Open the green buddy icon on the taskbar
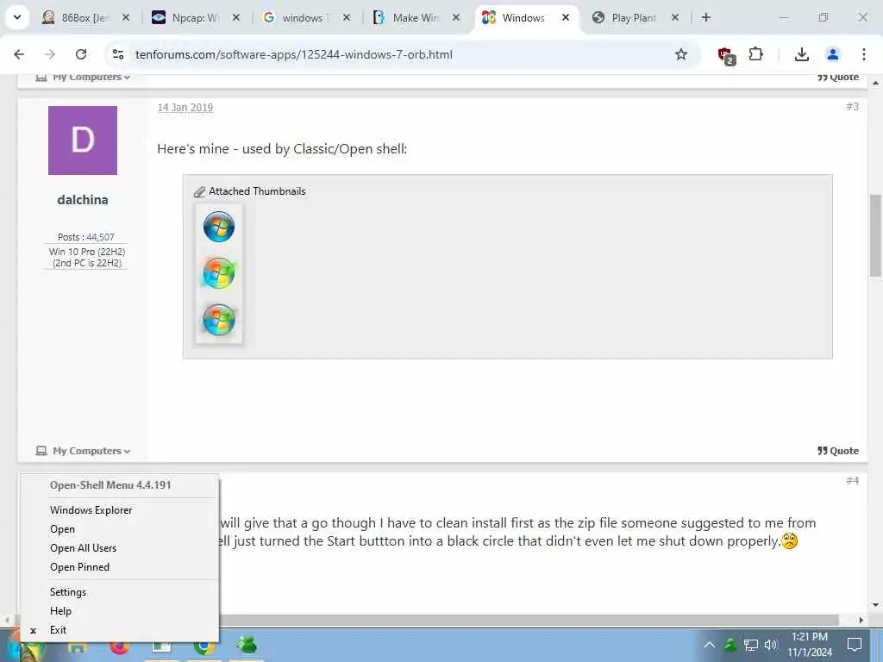Screen dimensions: 883x662 pyautogui.click(x=247, y=645)
